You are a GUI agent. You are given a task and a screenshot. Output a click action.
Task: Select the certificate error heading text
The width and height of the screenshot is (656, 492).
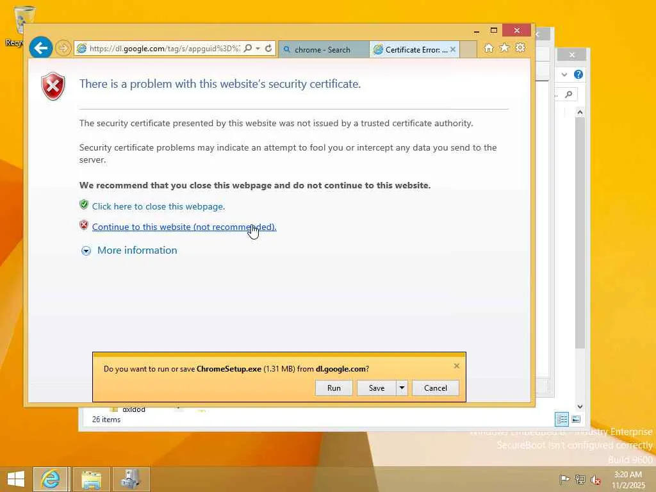pyautogui.click(x=220, y=84)
